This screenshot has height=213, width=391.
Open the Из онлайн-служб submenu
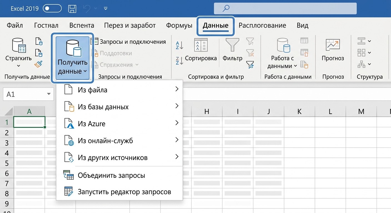click(x=119, y=140)
